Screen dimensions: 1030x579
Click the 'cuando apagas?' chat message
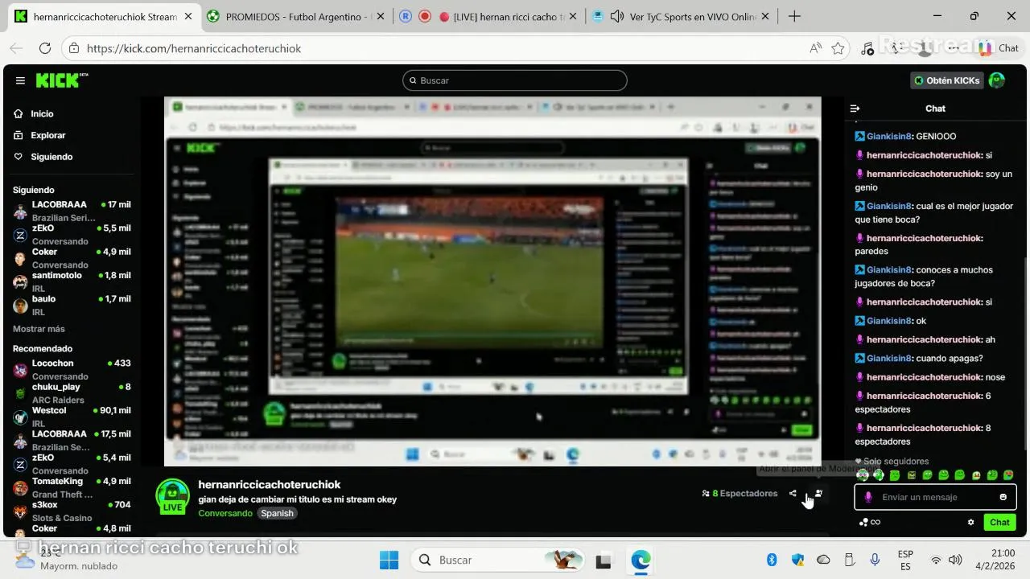949,359
